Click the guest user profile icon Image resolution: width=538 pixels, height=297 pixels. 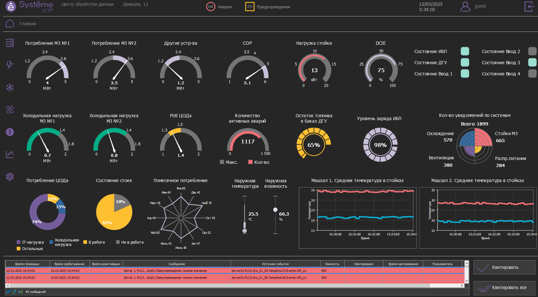466,6
